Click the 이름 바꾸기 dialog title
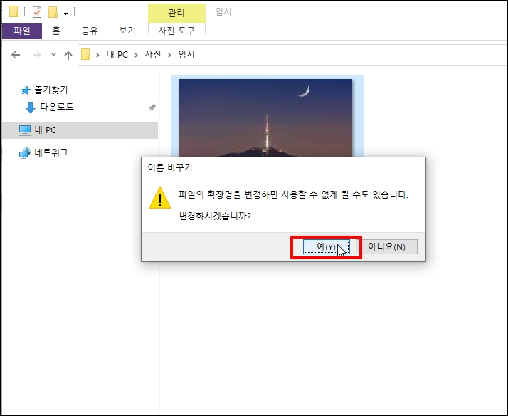The image size is (508, 416). (x=170, y=167)
